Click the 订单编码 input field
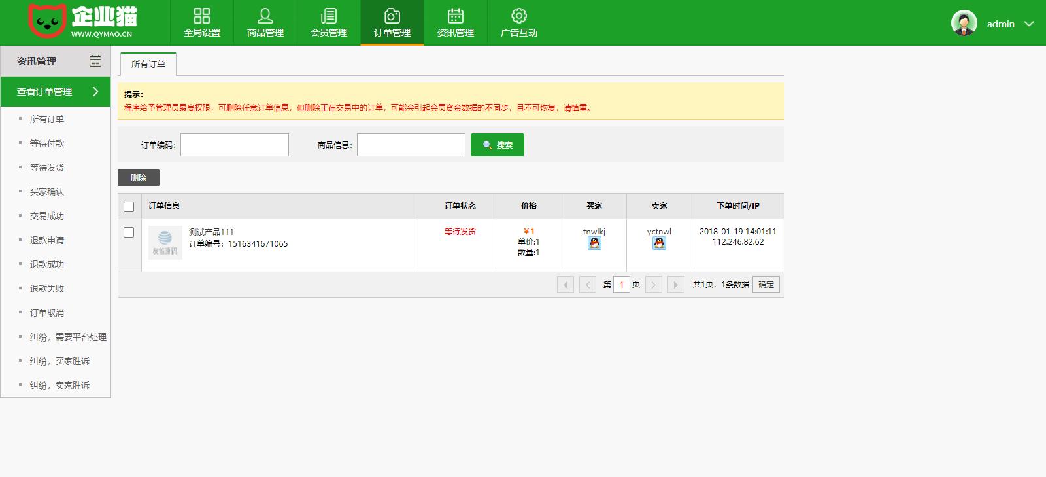Image resolution: width=1046 pixels, height=477 pixels. click(235, 145)
